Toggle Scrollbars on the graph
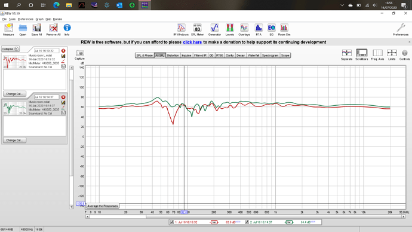Screen dimensions: 412x232 (x=362, y=55)
